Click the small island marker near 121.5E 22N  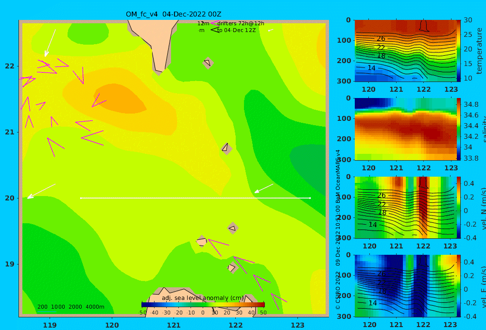point(208,63)
